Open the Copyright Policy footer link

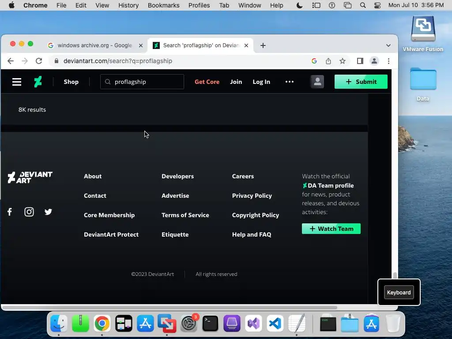(x=256, y=215)
